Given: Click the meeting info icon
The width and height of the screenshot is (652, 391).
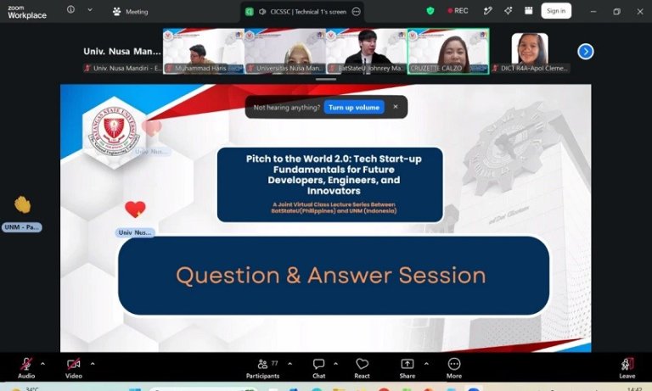Looking at the screenshot, I should (x=70, y=9).
